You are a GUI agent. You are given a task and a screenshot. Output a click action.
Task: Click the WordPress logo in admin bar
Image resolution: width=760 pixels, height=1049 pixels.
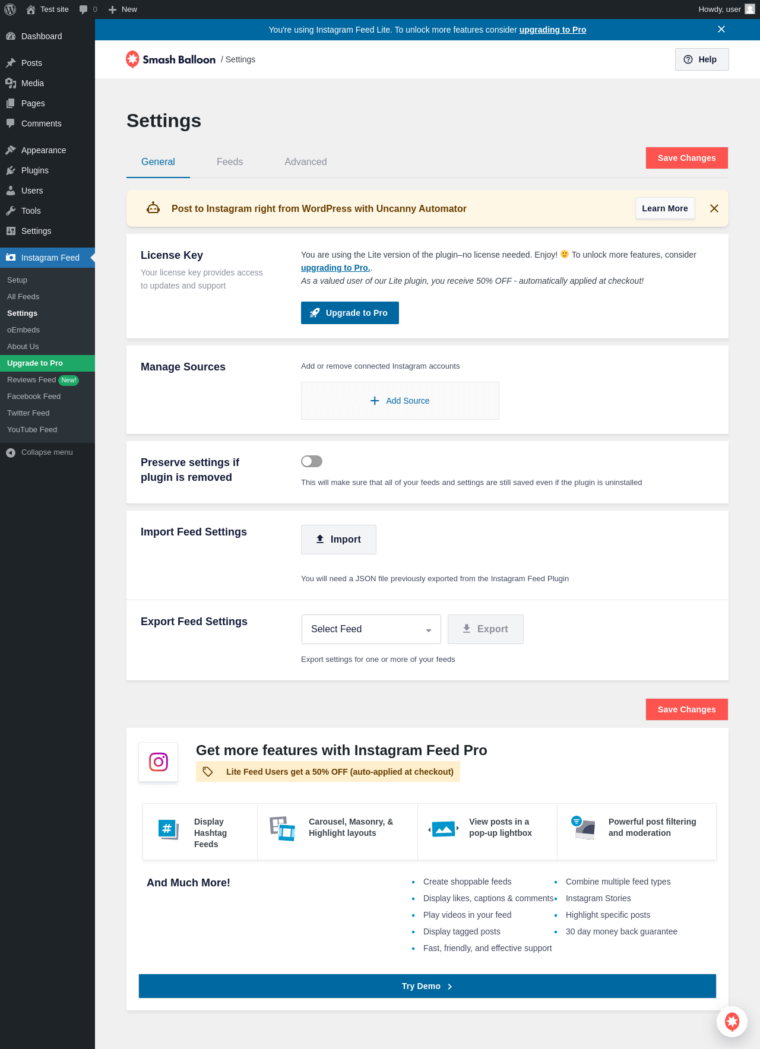(x=10, y=9)
